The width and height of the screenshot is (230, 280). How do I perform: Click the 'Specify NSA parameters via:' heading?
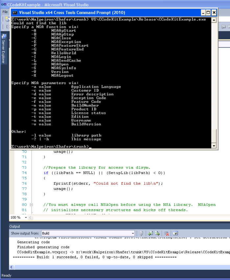(x=45, y=83)
